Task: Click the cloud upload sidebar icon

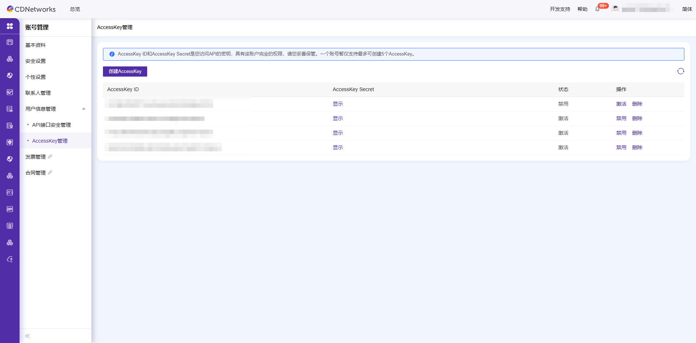Action: point(10,259)
